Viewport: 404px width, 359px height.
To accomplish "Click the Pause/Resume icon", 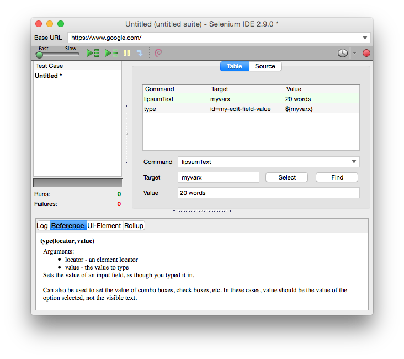I will [x=127, y=53].
